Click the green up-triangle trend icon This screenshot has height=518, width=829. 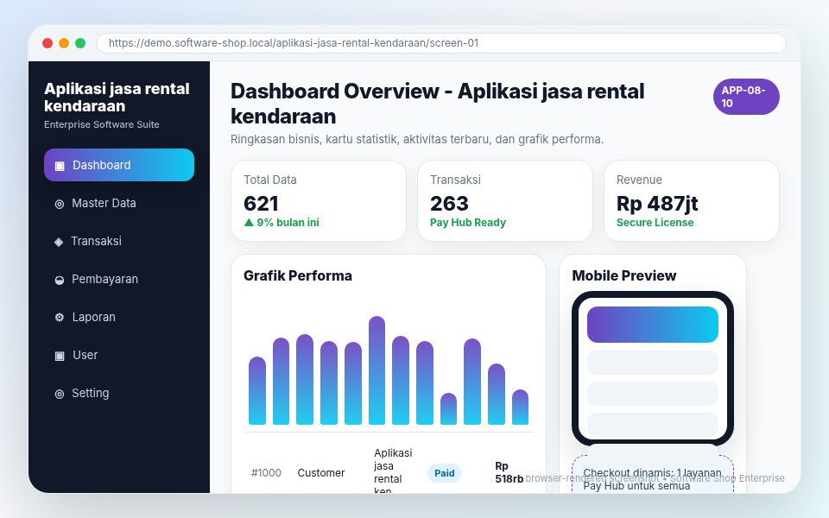pos(249,223)
